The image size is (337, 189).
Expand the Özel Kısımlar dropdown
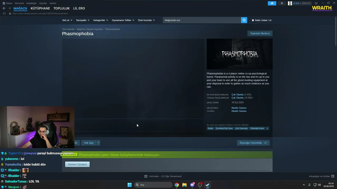146,20
